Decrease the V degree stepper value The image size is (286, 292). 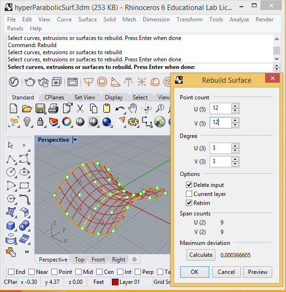pos(235,164)
